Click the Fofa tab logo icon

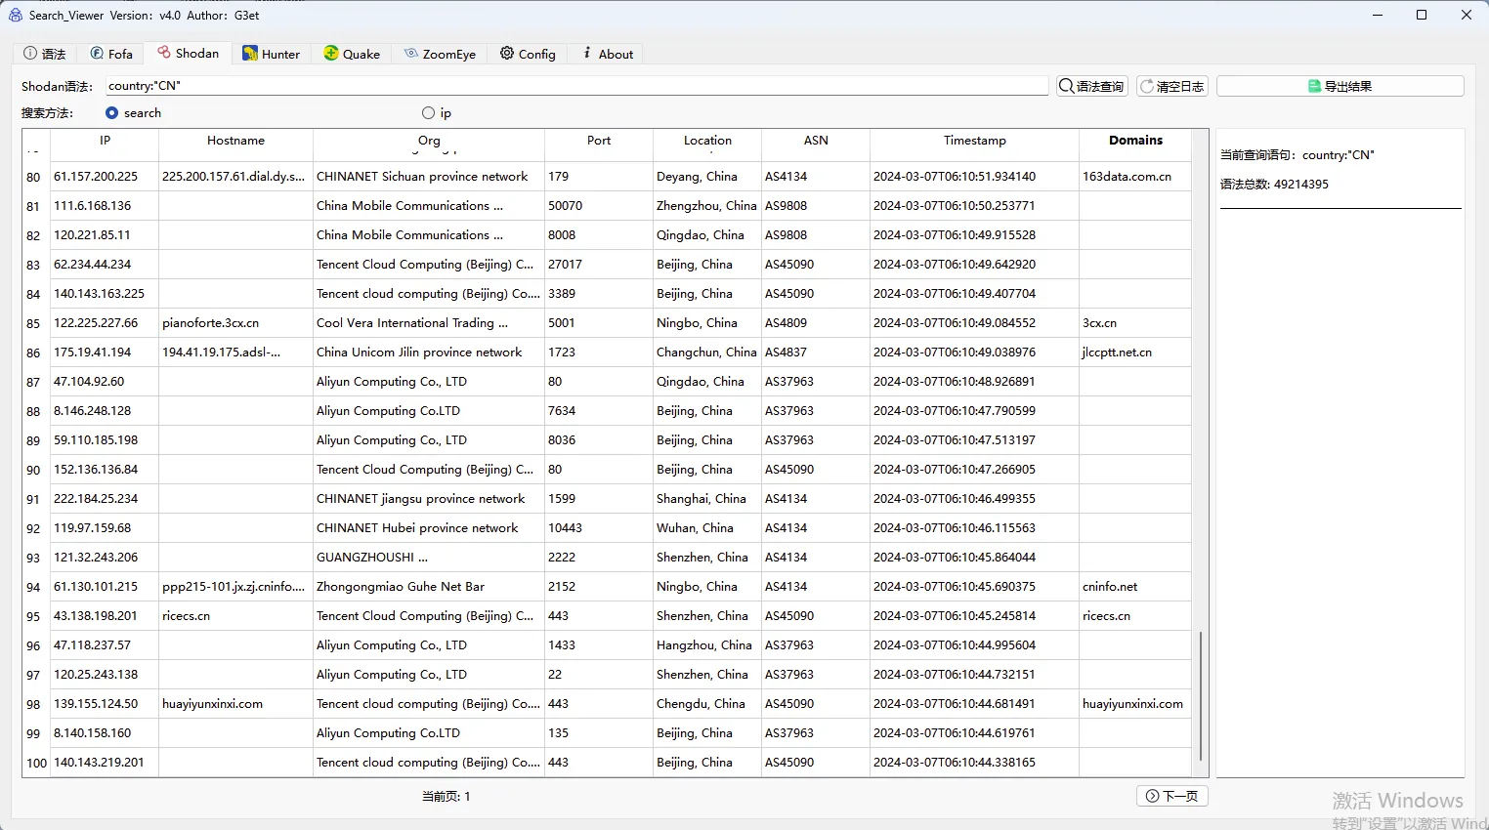click(97, 53)
